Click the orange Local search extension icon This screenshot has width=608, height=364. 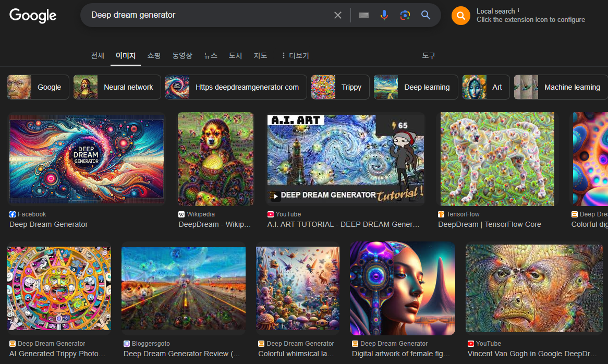tap(460, 16)
